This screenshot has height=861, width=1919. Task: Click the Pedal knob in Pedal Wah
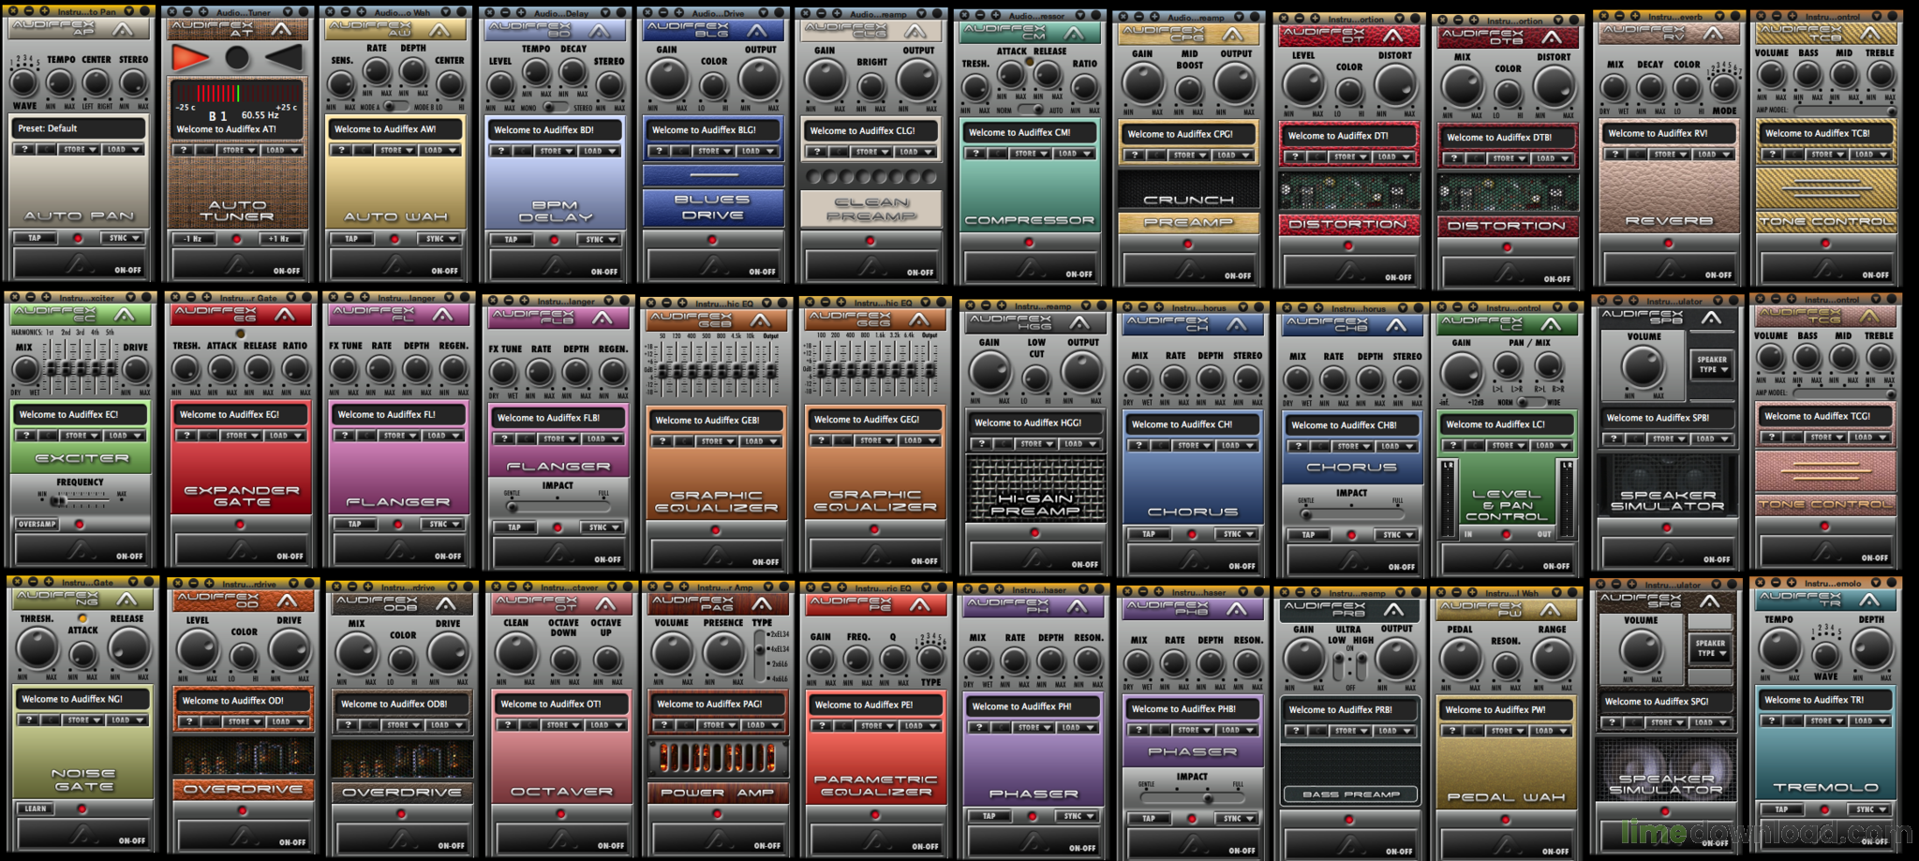tap(1460, 658)
